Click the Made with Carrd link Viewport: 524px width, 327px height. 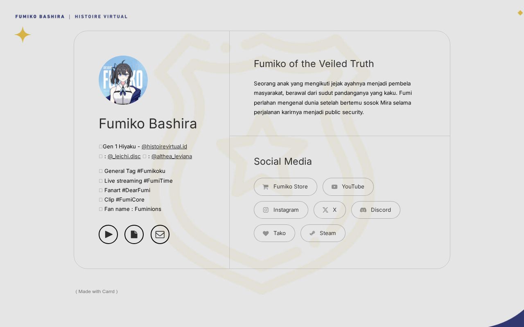(x=97, y=291)
